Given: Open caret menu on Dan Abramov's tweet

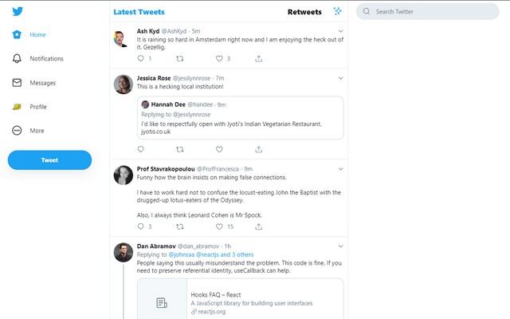Looking at the screenshot, I should (340, 246).
